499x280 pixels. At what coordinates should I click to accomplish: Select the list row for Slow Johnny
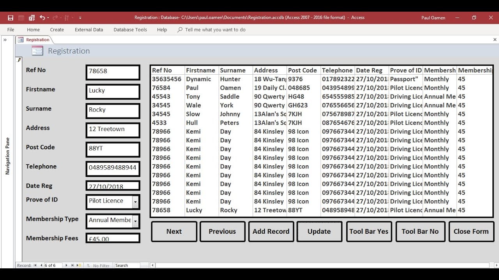coord(322,114)
